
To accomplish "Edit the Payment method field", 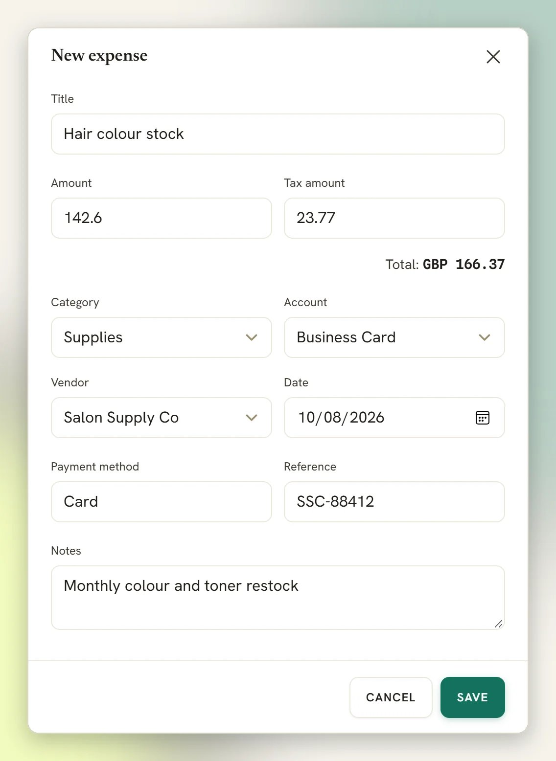I will (x=162, y=502).
